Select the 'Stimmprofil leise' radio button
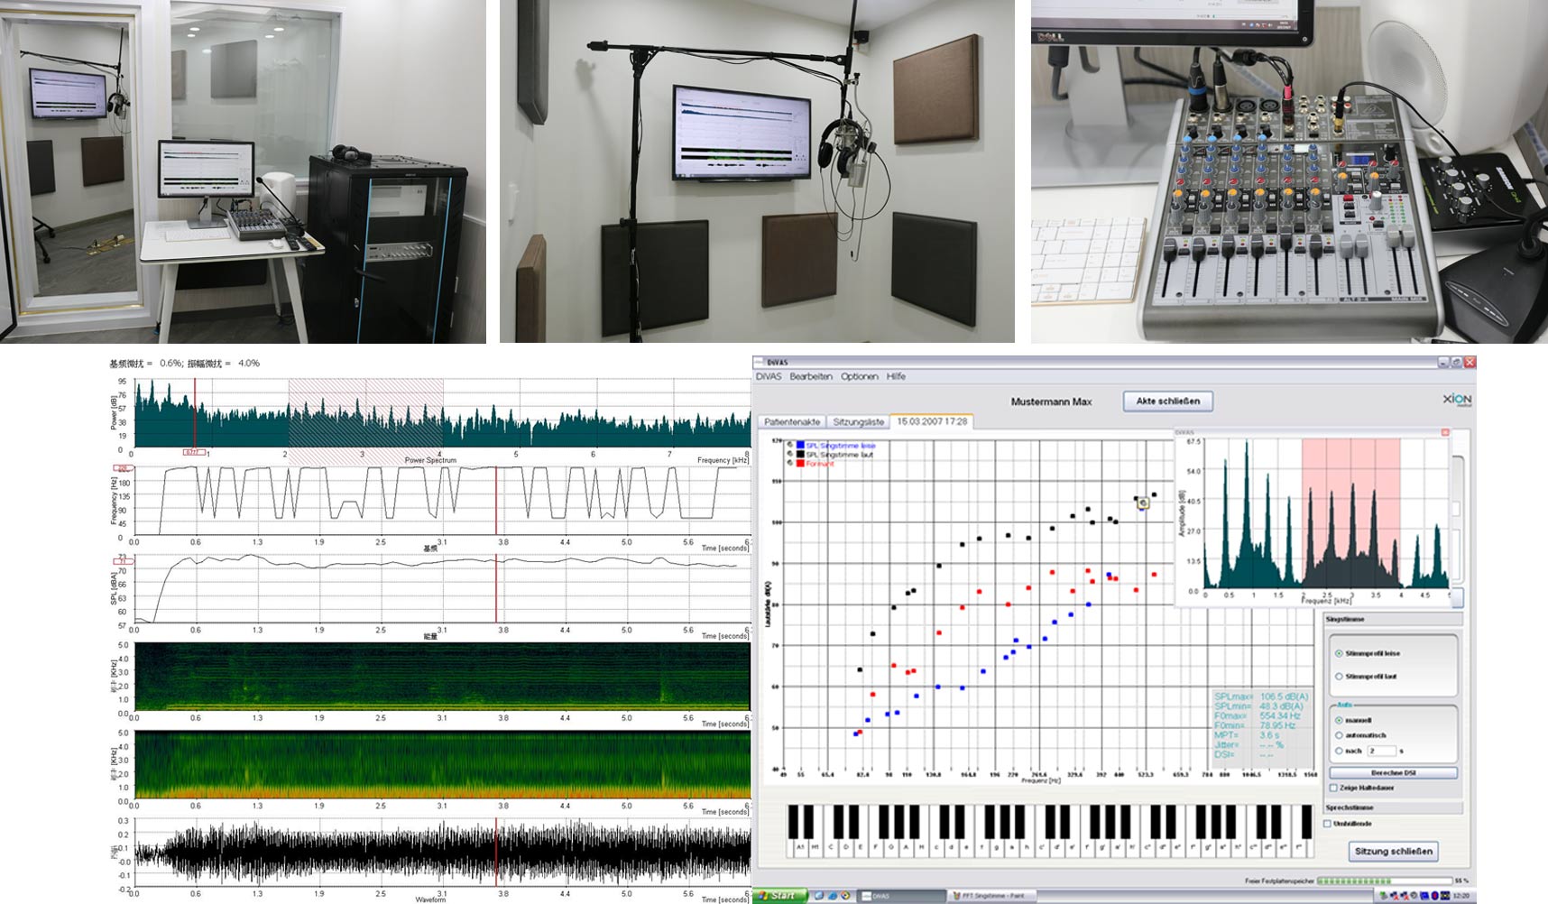Image resolution: width=1548 pixels, height=904 pixels. pyautogui.click(x=1338, y=653)
